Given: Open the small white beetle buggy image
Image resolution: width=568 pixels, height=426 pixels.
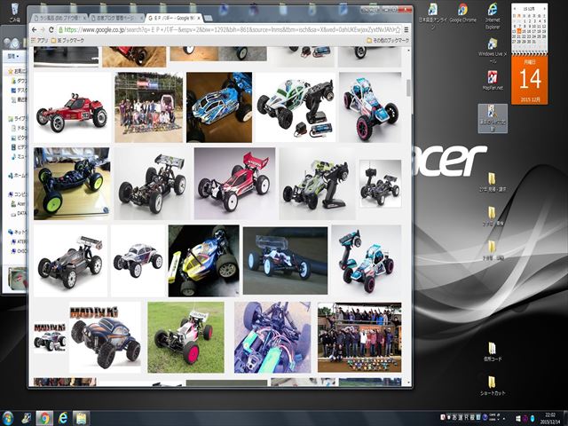Looking at the screenshot, I should 138,261.
